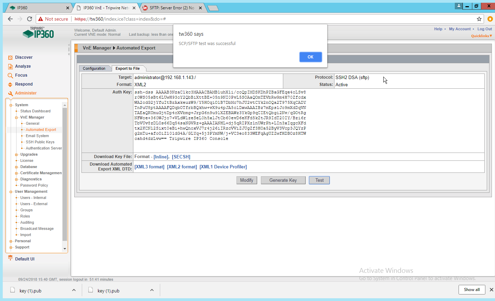The width and height of the screenshot is (495, 301).
Task: Click the navigation tree scrollbar up arrow
Action: coord(65,105)
